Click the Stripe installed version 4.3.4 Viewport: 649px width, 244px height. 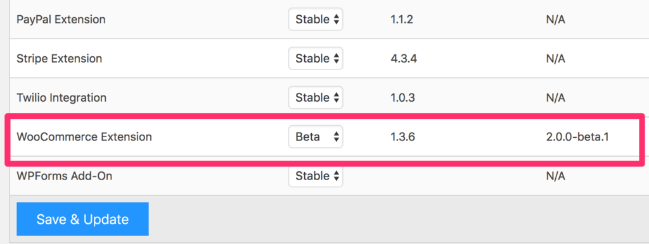[403, 58]
